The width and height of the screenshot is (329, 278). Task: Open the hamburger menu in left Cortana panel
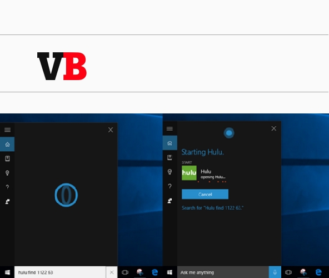(7, 130)
